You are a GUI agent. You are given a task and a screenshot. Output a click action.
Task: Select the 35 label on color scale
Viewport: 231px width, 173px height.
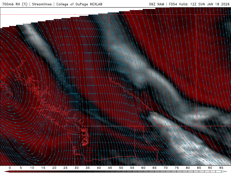click(88, 168)
